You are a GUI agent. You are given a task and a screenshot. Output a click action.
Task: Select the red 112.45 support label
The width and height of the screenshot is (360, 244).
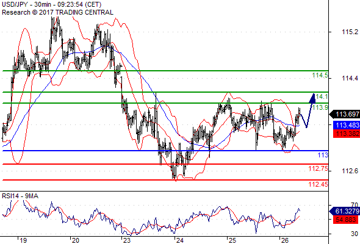point(319,184)
